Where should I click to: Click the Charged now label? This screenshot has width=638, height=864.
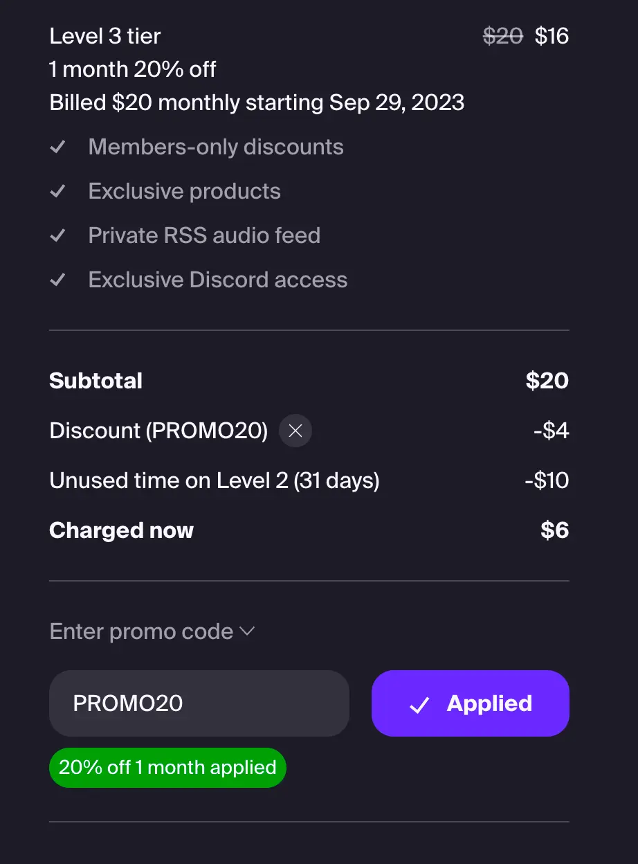click(x=122, y=530)
